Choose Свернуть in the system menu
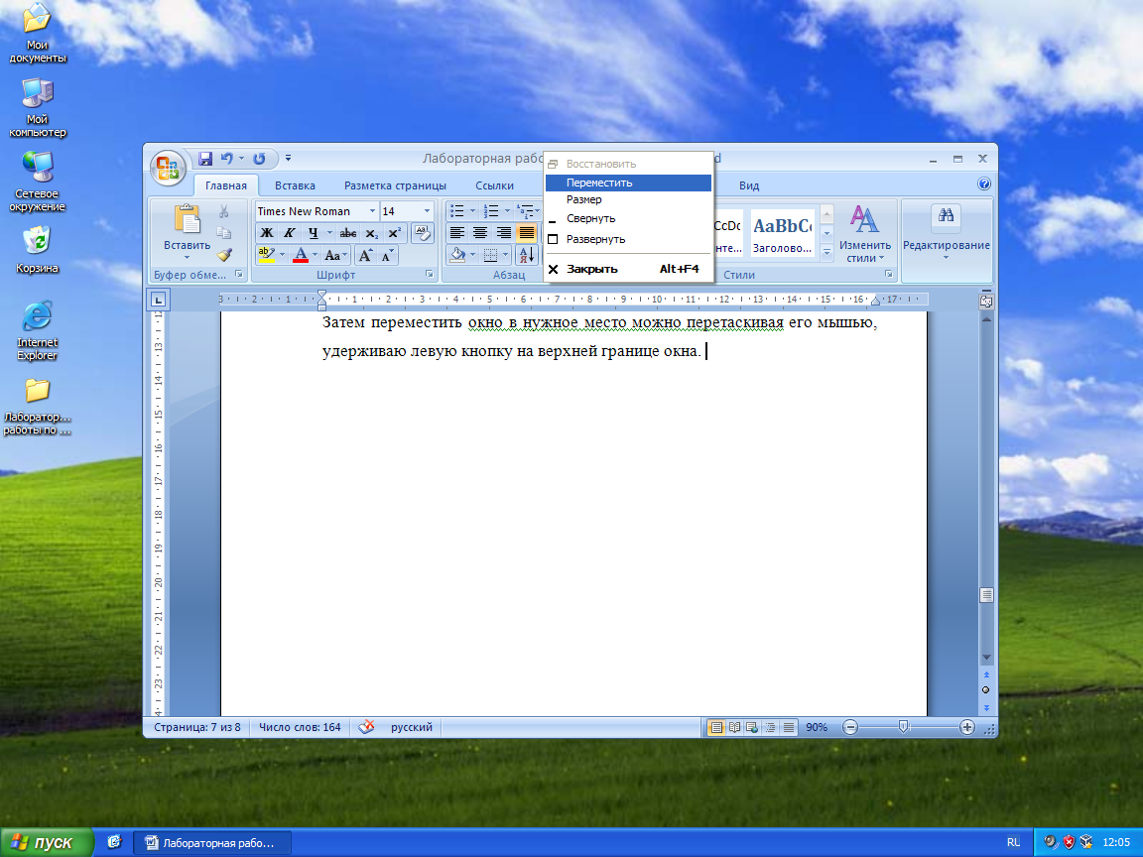The width and height of the screenshot is (1143, 857). [x=628, y=218]
